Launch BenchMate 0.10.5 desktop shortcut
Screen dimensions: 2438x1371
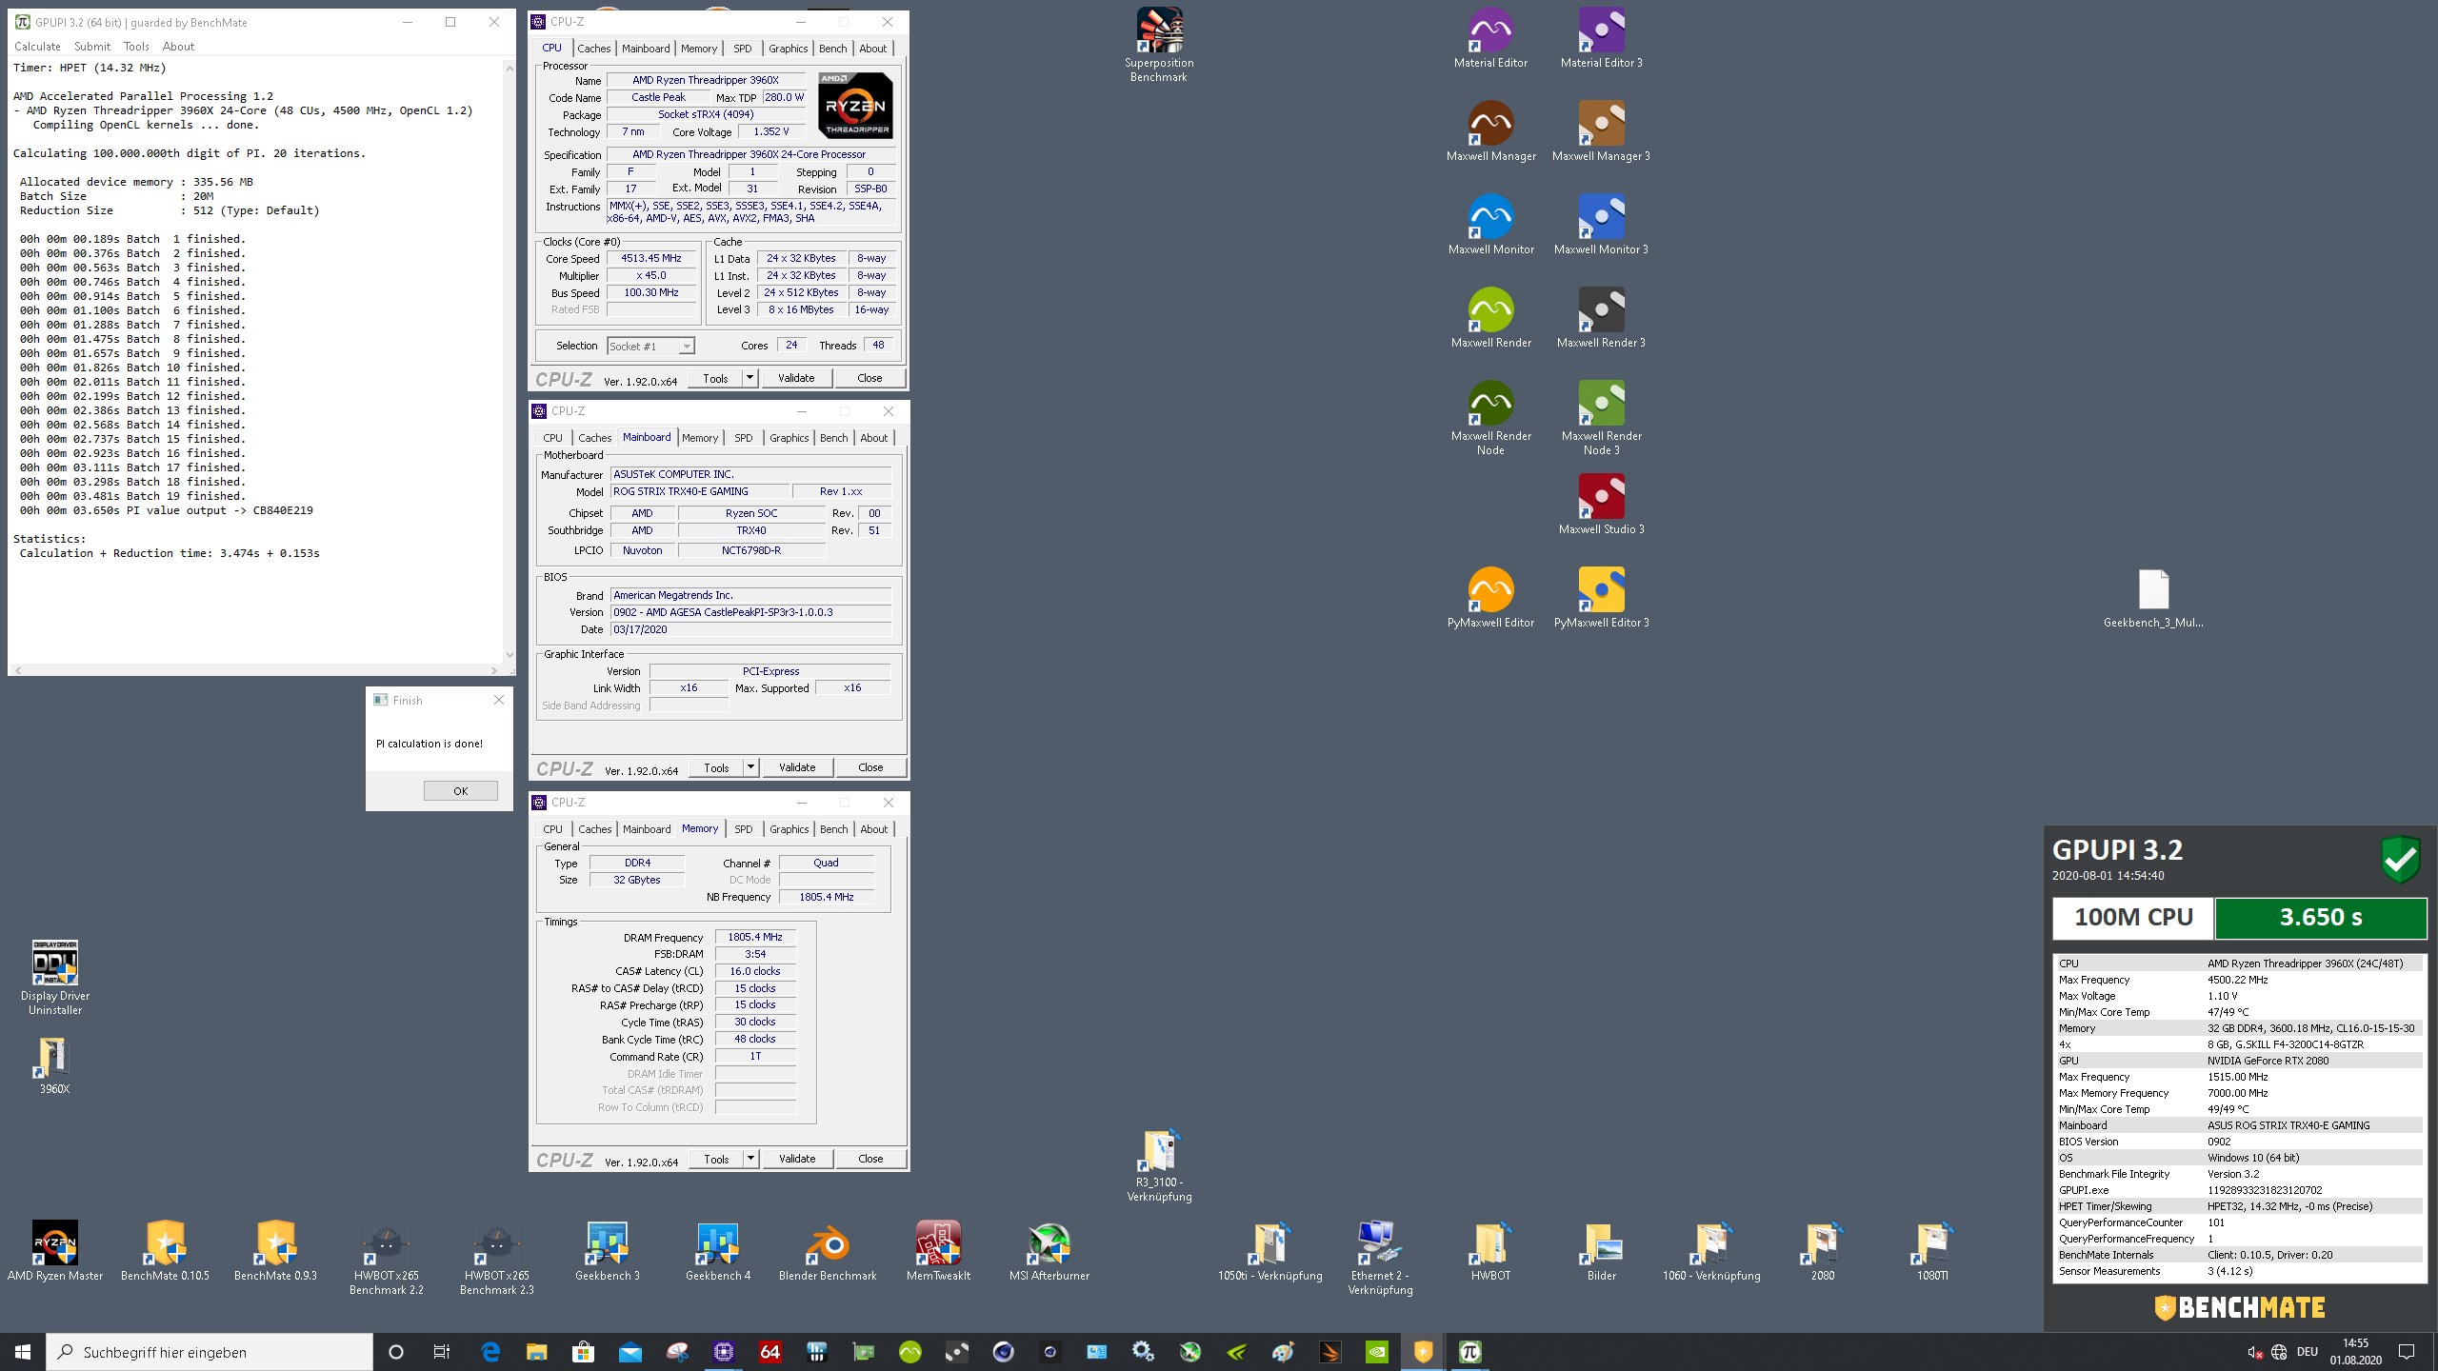(166, 1251)
